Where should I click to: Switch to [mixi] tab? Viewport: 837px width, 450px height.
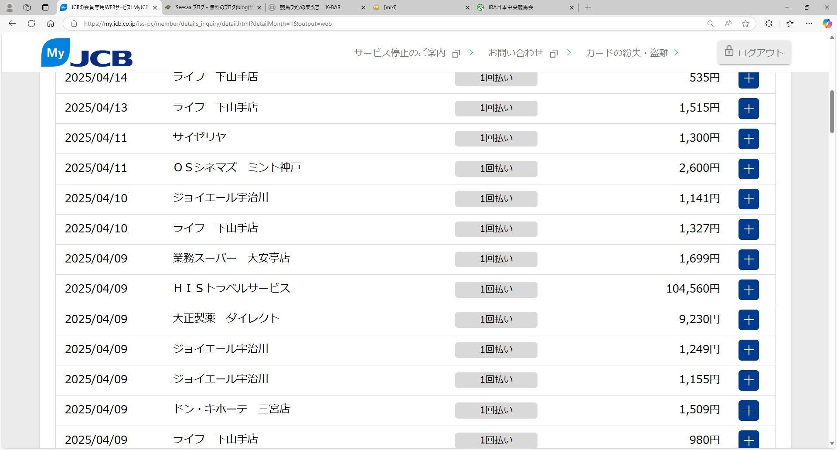421,7
